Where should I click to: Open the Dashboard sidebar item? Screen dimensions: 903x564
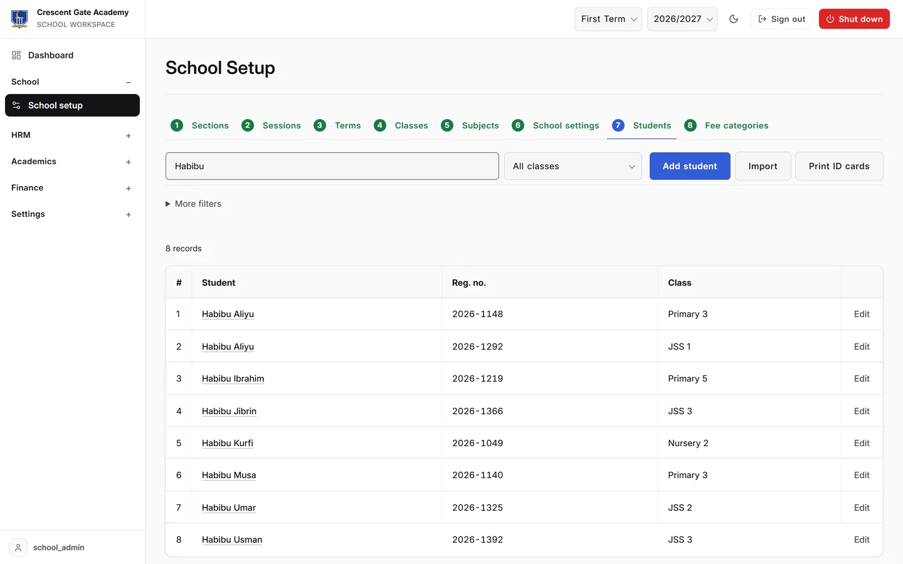point(72,55)
